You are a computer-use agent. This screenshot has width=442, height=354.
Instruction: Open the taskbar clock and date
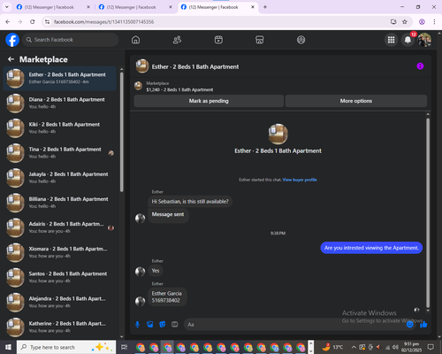pyautogui.click(x=411, y=347)
